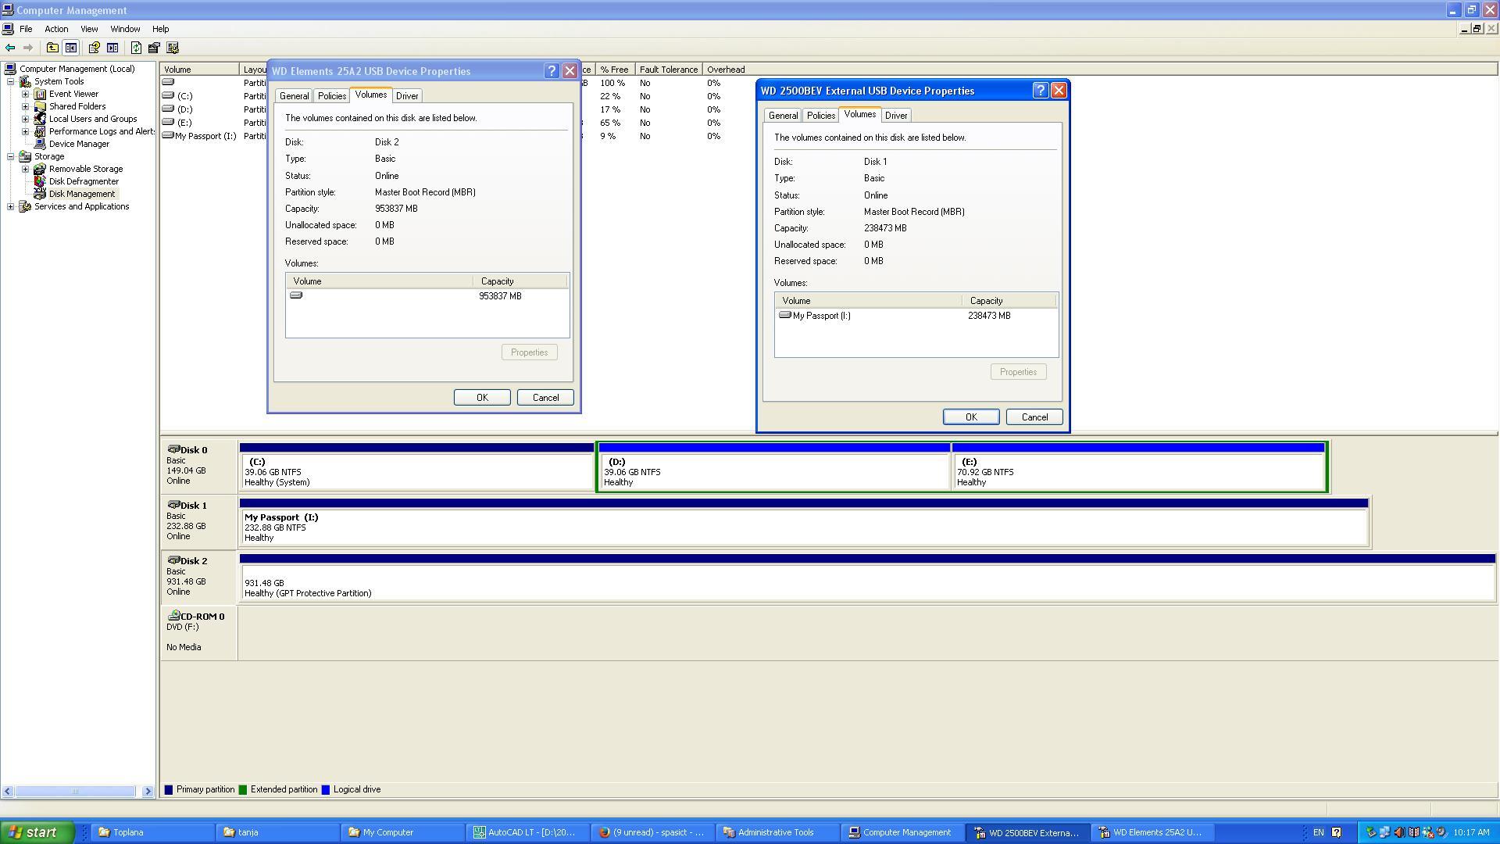
Task: Click the Volume column header in list
Action: point(199,70)
